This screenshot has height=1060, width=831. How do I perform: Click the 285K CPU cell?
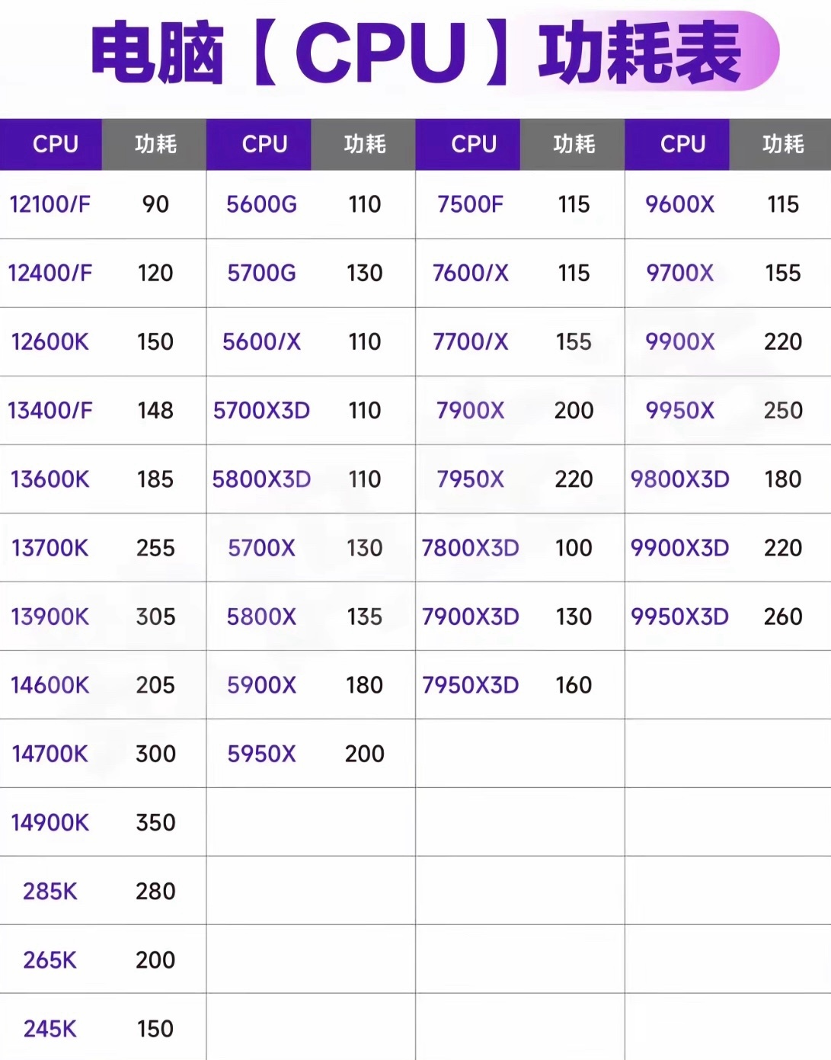click(x=50, y=891)
